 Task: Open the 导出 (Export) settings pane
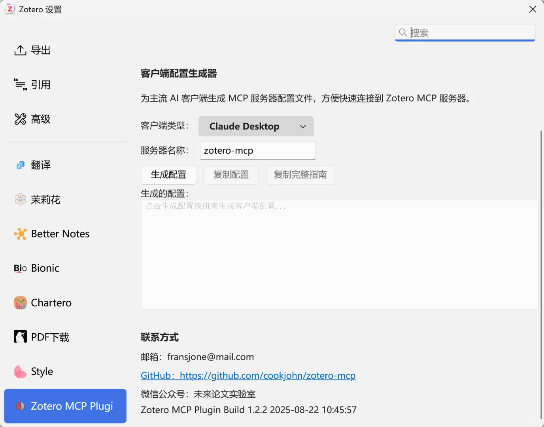[x=20, y=50]
